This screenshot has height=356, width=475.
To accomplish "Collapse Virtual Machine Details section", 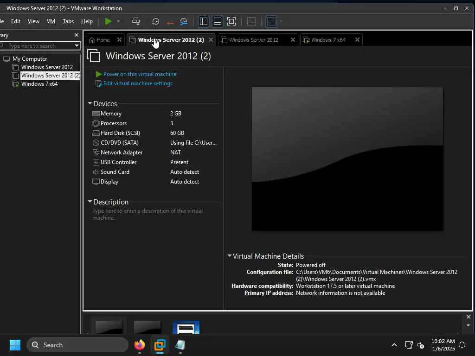I will [x=230, y=256].
